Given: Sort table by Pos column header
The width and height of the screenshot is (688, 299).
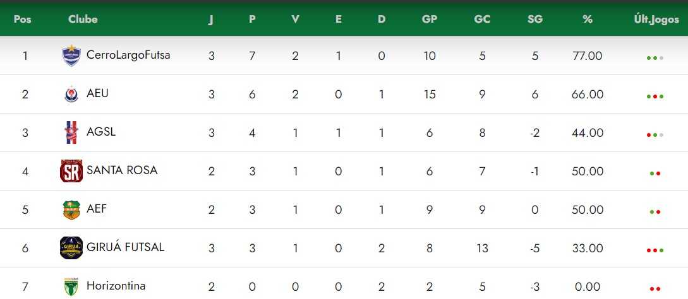Looking at the screenshot, I should click(x=22, y=20).
